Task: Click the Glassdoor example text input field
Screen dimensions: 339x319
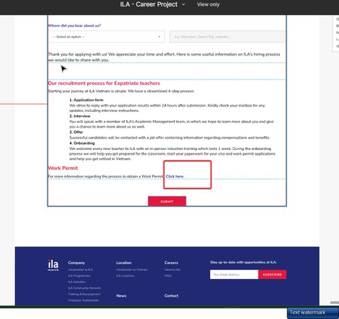Action: [x=228, y=37]
